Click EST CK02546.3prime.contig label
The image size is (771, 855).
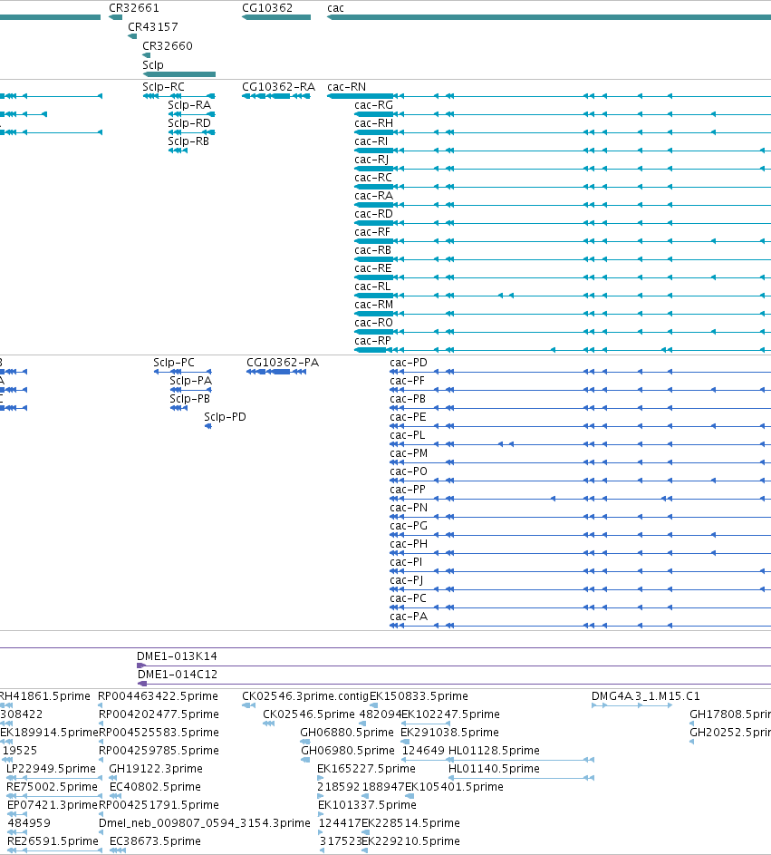(x=305, y=696)
